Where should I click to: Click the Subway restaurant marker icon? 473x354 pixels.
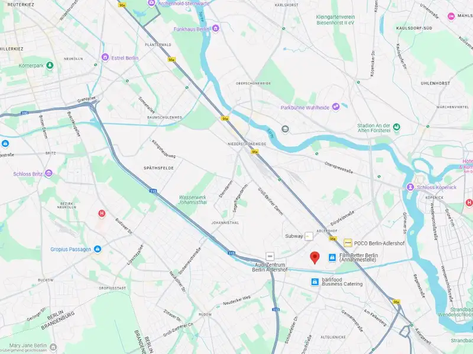click(309, 236)
